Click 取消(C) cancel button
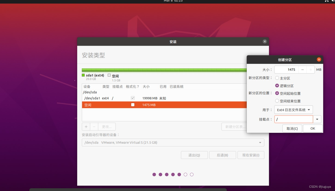 tap(292, 129)
